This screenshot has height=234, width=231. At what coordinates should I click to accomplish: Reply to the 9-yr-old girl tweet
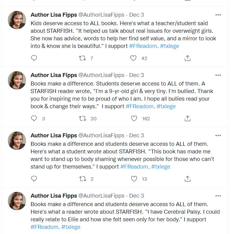(x=34, y=118)
